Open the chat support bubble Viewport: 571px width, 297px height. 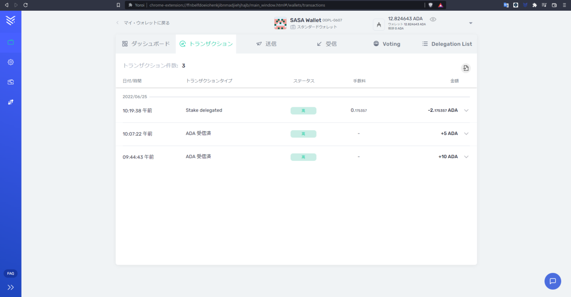(x=552, y=281)
